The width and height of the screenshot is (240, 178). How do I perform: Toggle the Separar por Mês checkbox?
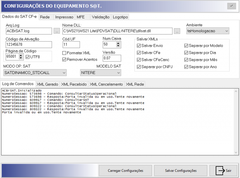[201, 60]
